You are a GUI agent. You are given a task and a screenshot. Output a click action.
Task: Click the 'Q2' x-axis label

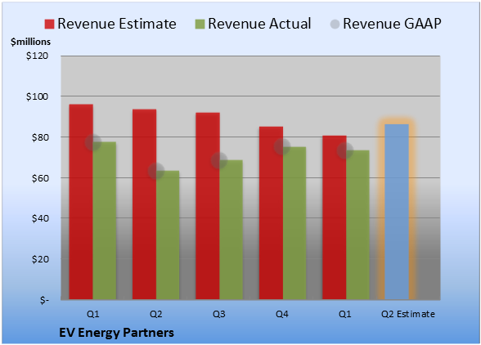[x=155, y=314]
